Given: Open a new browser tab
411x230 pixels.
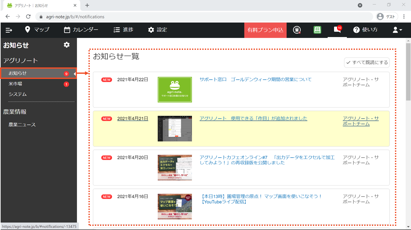Looking at the screenshot, I should tap(87, 5).
